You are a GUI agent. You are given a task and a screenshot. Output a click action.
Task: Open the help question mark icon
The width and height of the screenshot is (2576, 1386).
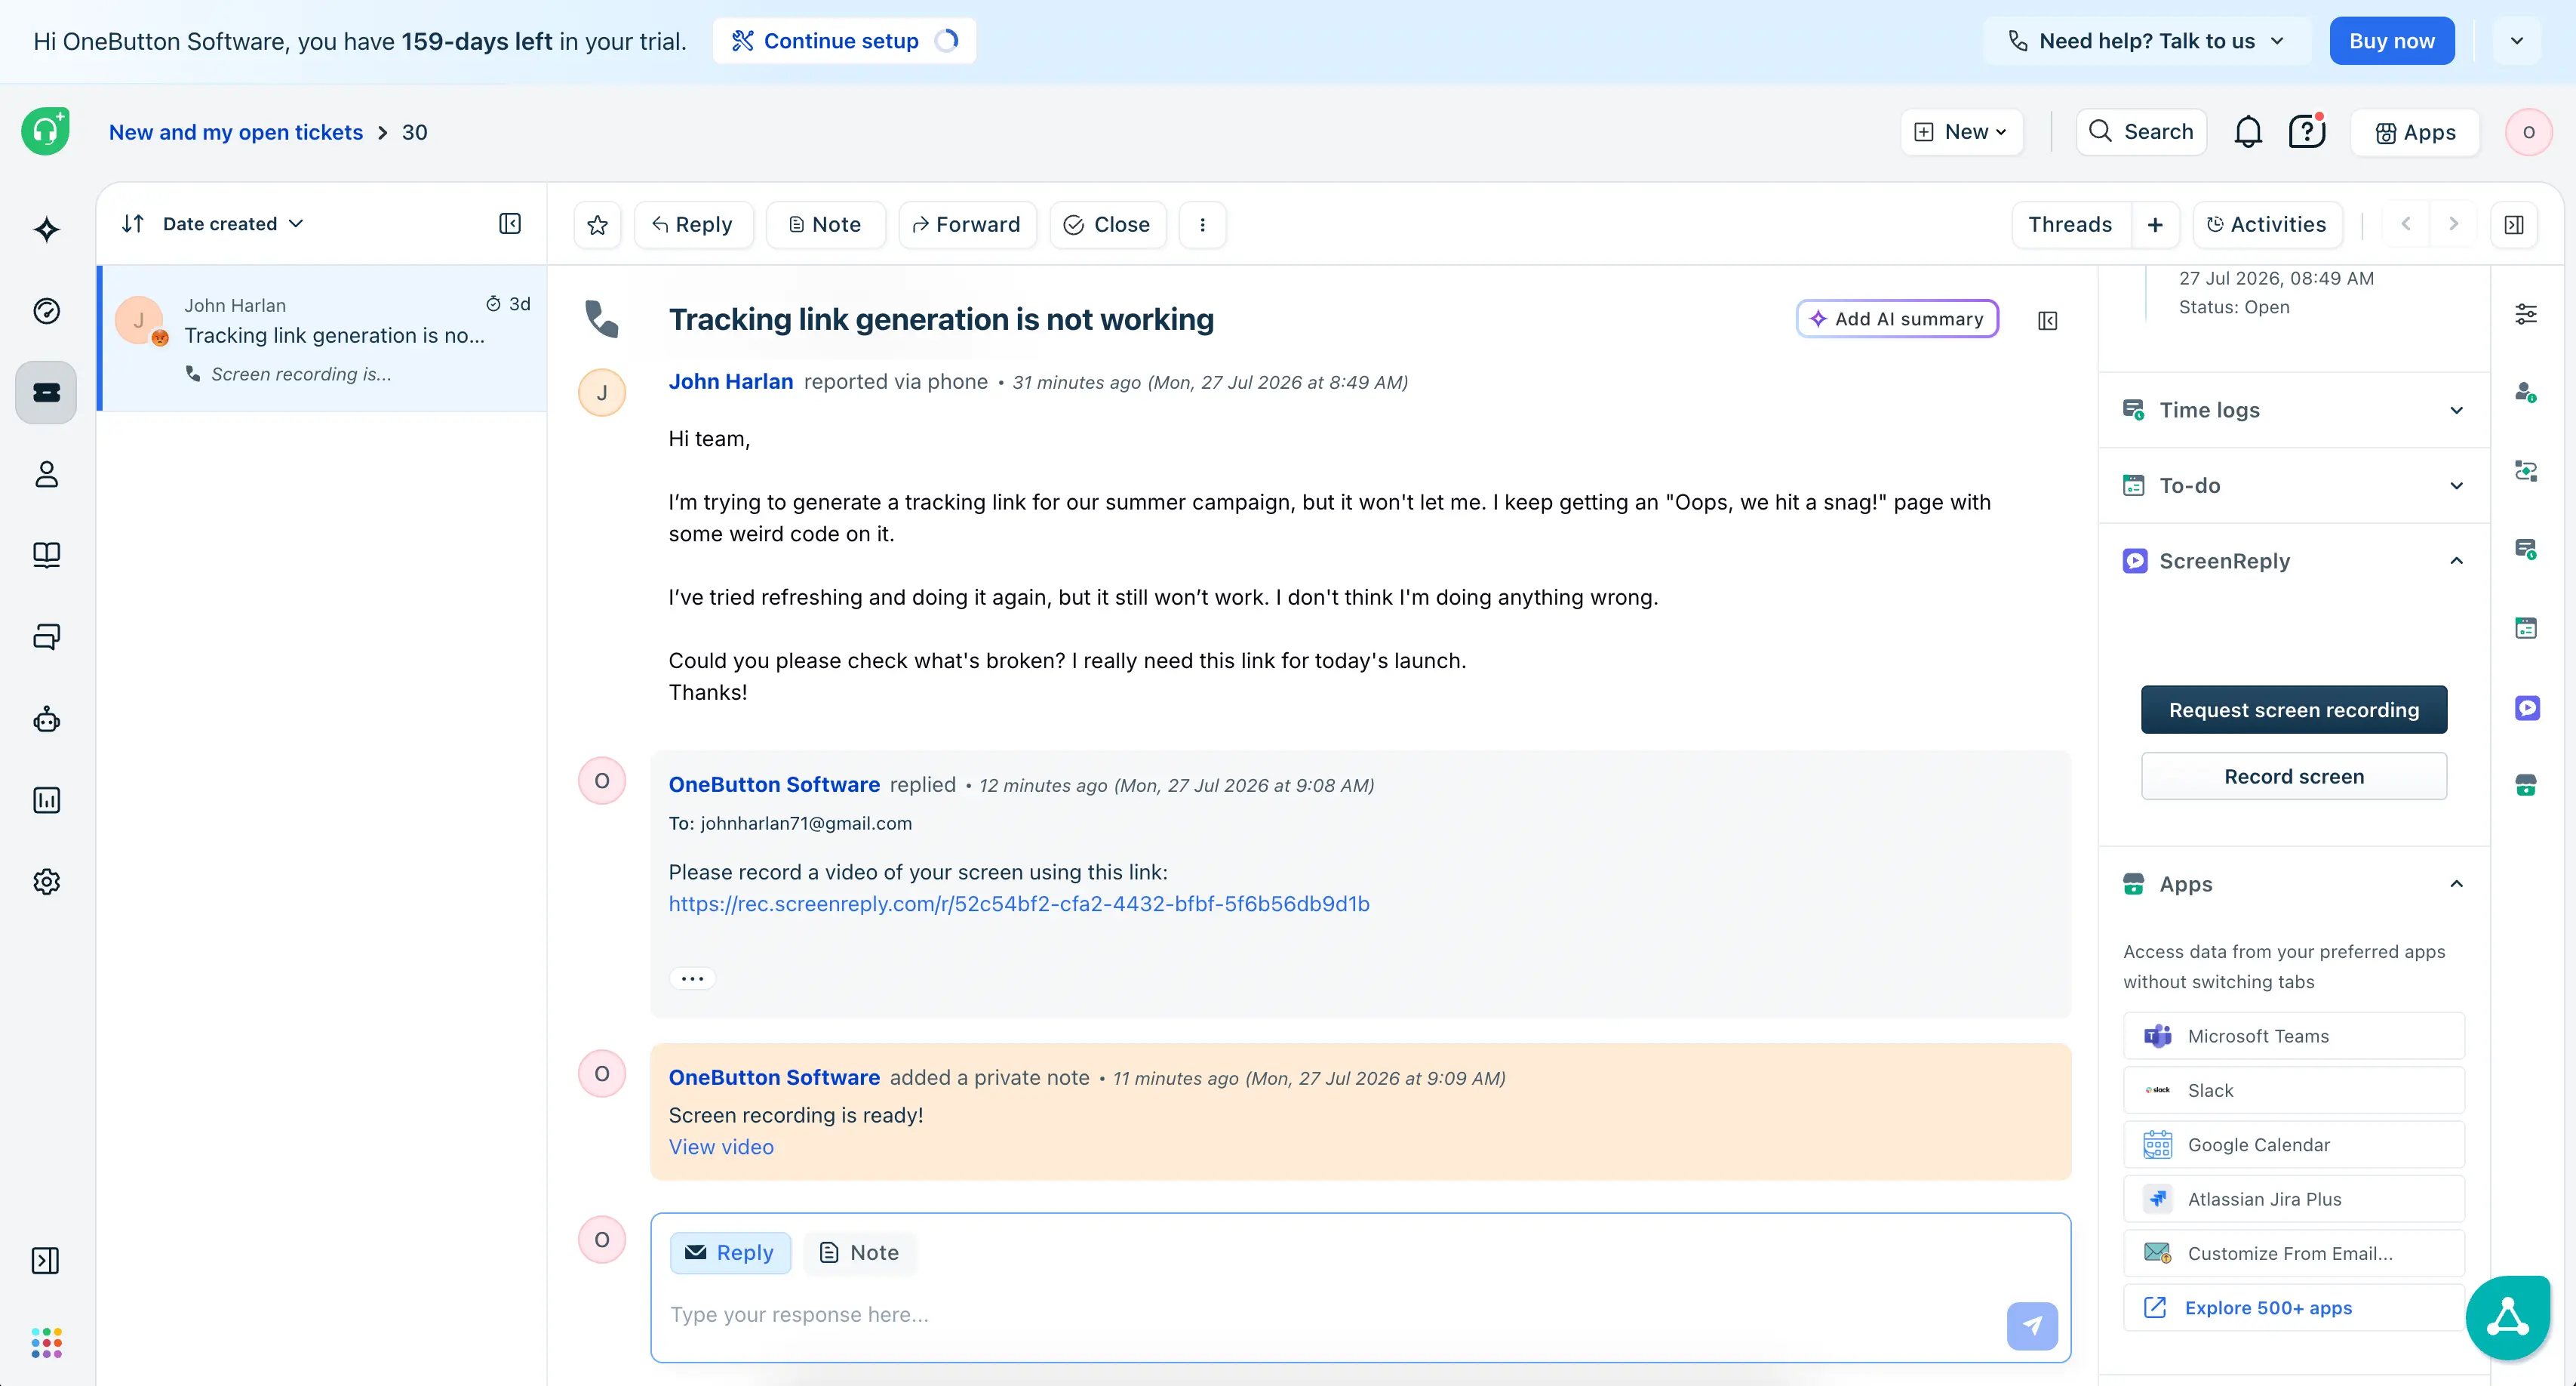coord(2307,131)
